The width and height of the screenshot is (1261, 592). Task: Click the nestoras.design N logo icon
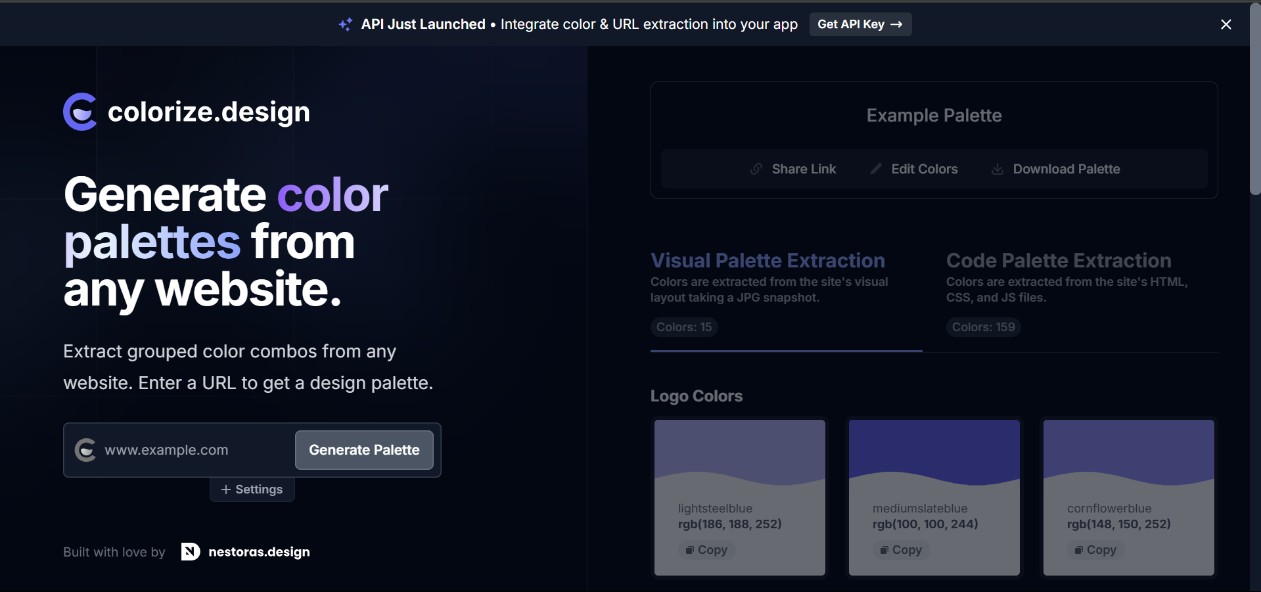click(191, 551)
